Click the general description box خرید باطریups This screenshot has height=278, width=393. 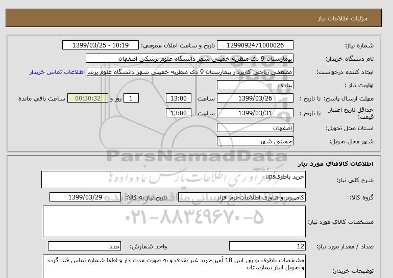pos(174,180)
